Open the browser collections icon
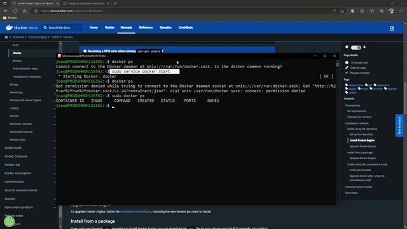 coord(382,11)
